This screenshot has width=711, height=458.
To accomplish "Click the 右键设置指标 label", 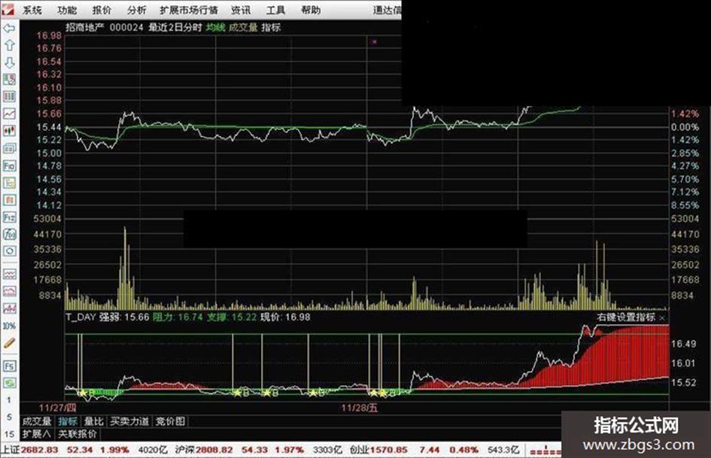I will coord(626,317).
